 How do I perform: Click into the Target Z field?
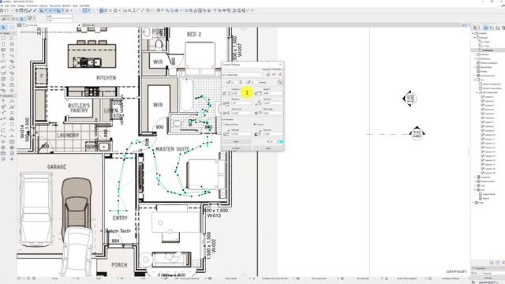click(273, 93)
